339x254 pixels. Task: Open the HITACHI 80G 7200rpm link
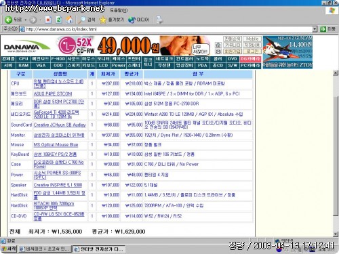coord(54,206)
